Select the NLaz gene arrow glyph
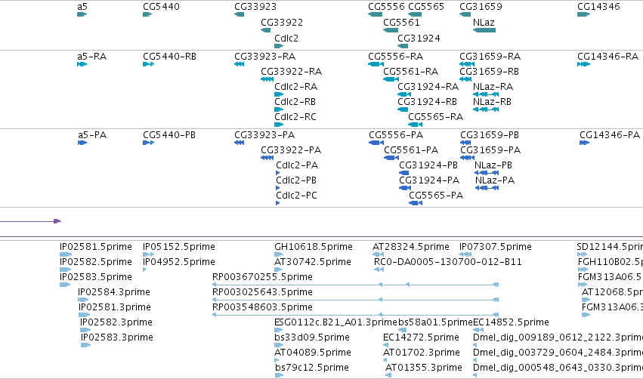This screenshot has height=379, width=643. click(x=484, y=30)
